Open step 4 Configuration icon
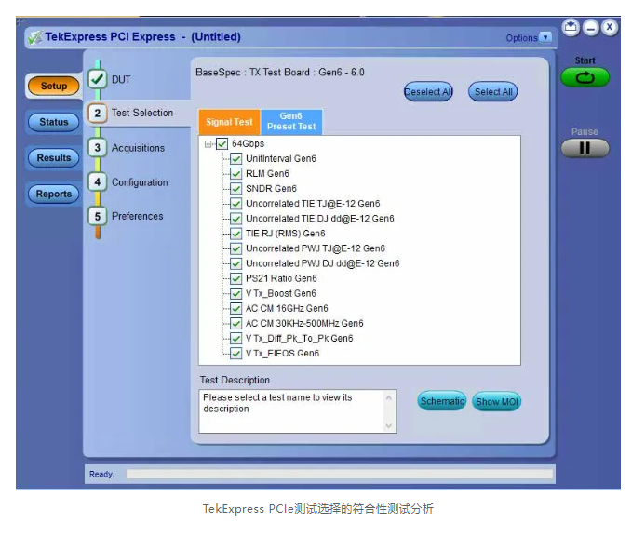The width and height of the screenshot is (632, 537). coord(98,182)
